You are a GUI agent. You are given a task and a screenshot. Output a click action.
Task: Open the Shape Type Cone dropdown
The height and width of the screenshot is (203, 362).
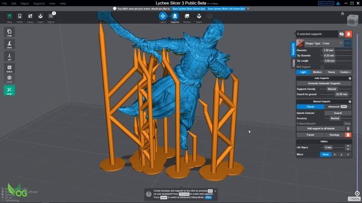(323, 43)
